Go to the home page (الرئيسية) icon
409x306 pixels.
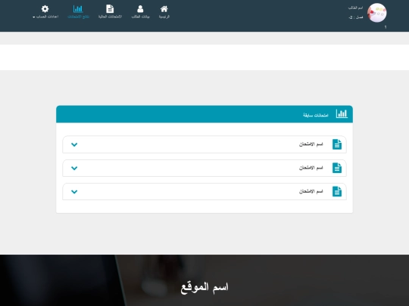coord(164,9)
